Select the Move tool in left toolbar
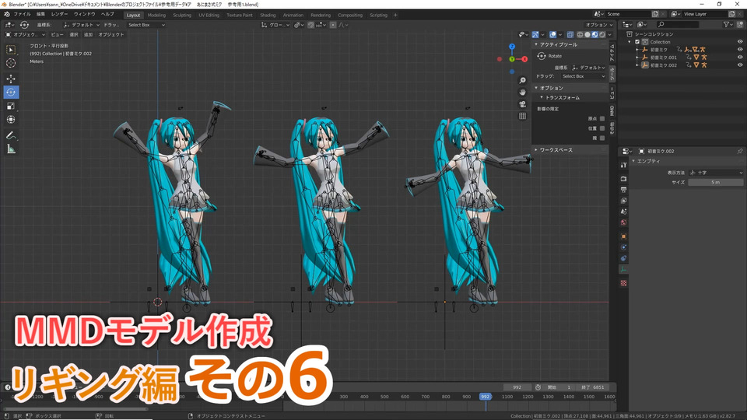This screenshot has width=747, height=420. tap(11, 79)
